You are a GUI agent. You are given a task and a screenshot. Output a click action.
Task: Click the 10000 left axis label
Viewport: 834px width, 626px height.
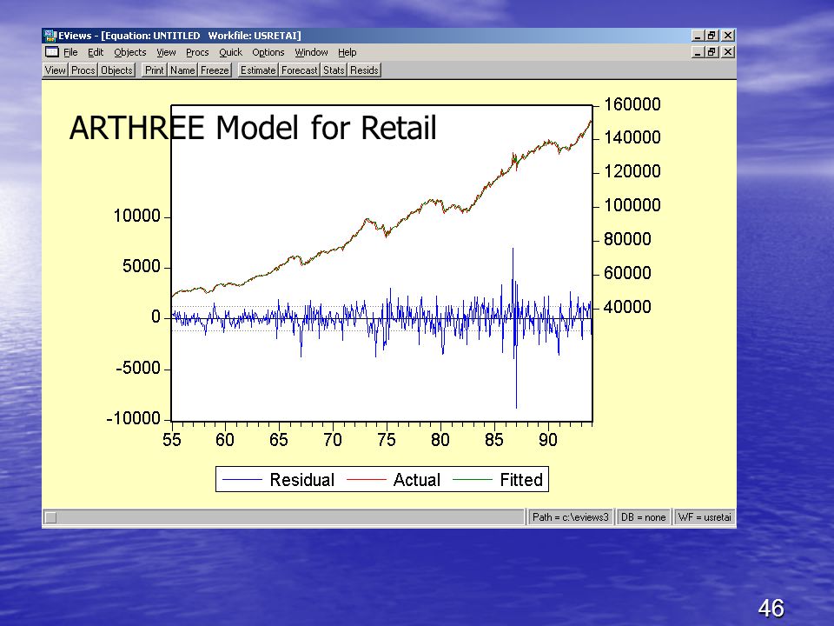[136, 216]
